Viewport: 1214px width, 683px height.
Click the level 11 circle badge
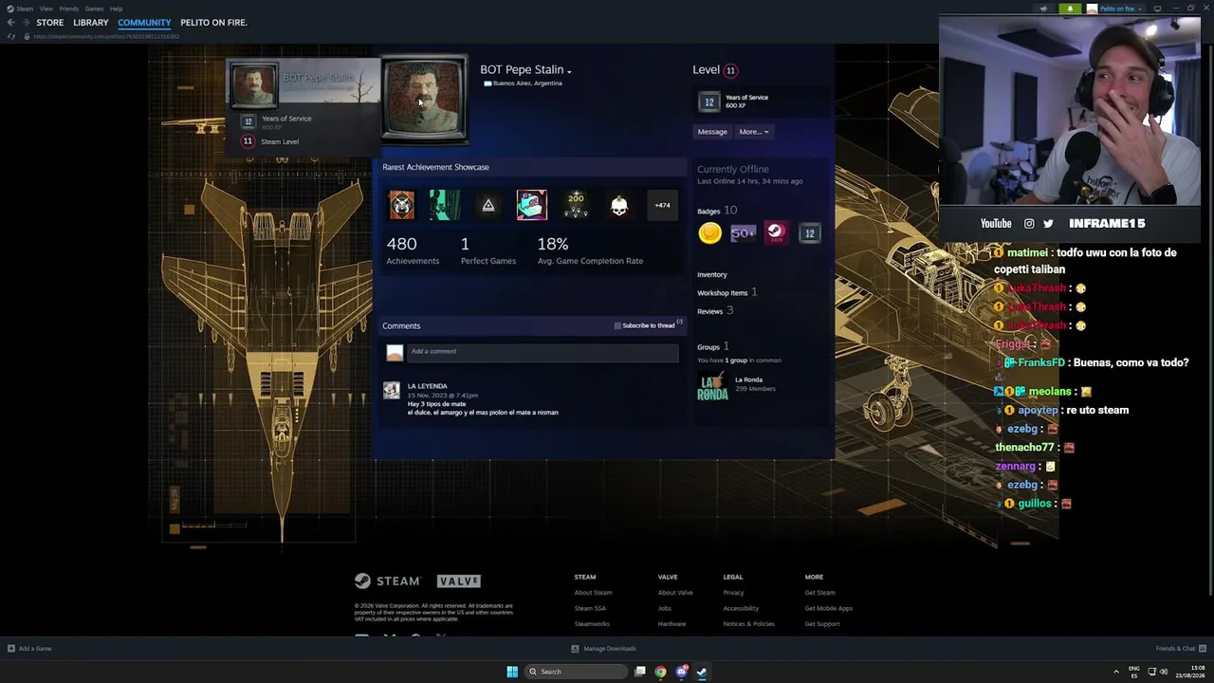pos(730,70)
